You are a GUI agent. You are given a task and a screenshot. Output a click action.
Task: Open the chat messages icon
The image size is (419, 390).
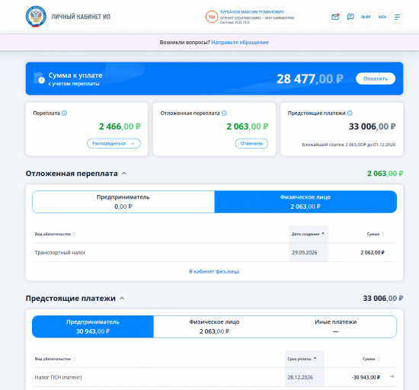click(350, 17)
